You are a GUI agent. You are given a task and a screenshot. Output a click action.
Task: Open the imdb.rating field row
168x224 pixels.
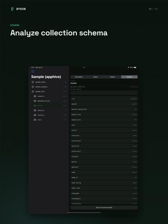[x=104, y=183]
